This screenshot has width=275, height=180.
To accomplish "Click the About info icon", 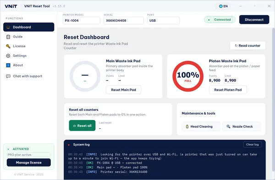I will pyautogui.click(x=8, y=65).
